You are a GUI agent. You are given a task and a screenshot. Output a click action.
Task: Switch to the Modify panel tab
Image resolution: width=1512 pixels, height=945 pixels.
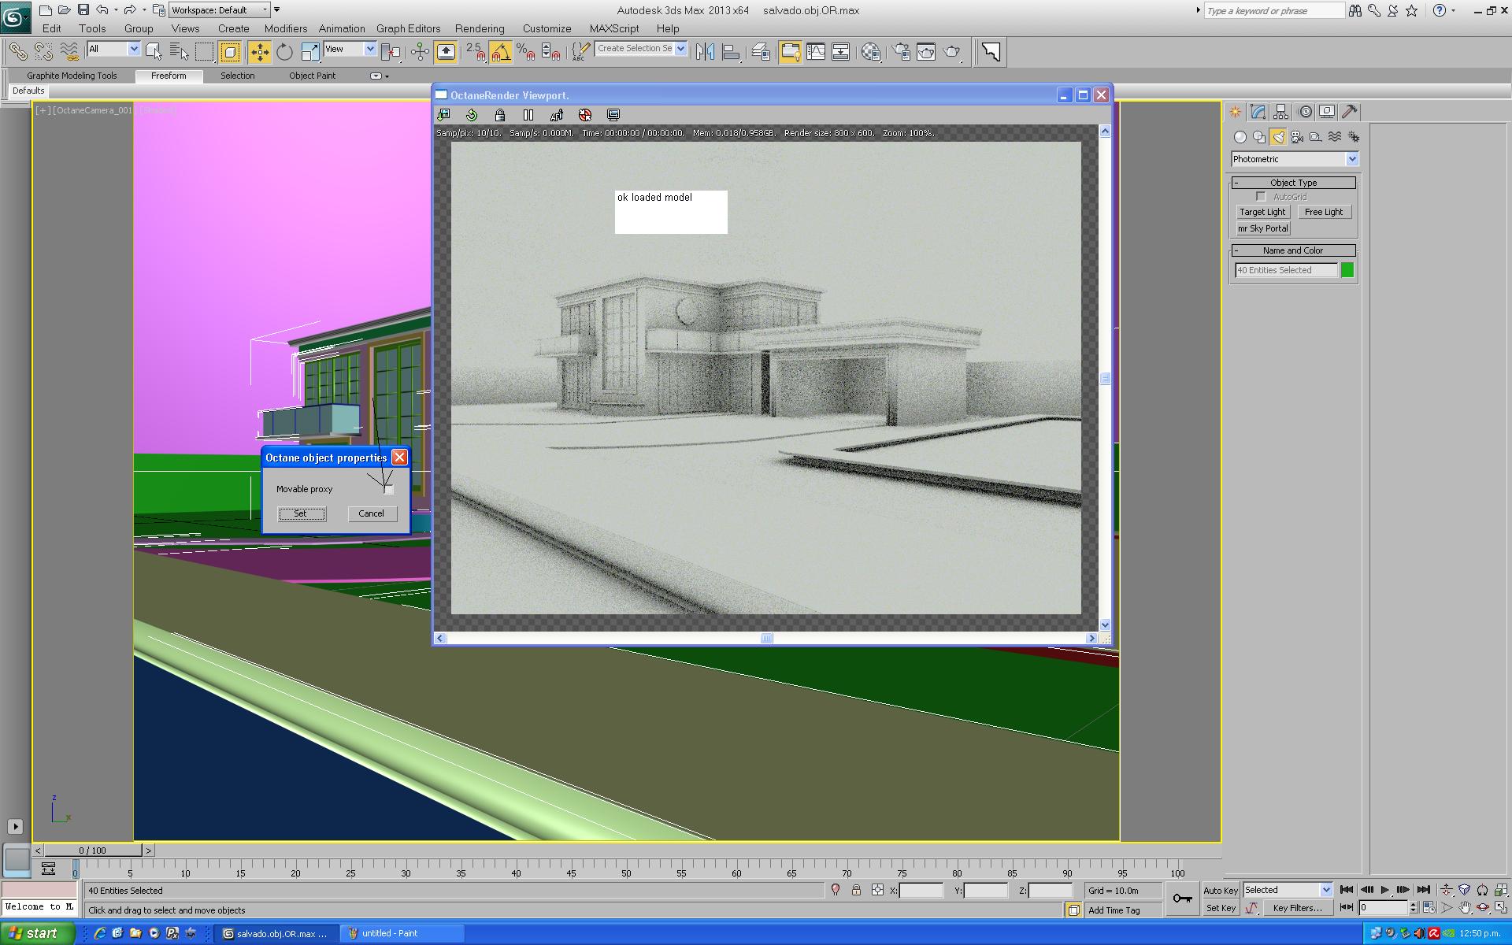[1258, 112]
